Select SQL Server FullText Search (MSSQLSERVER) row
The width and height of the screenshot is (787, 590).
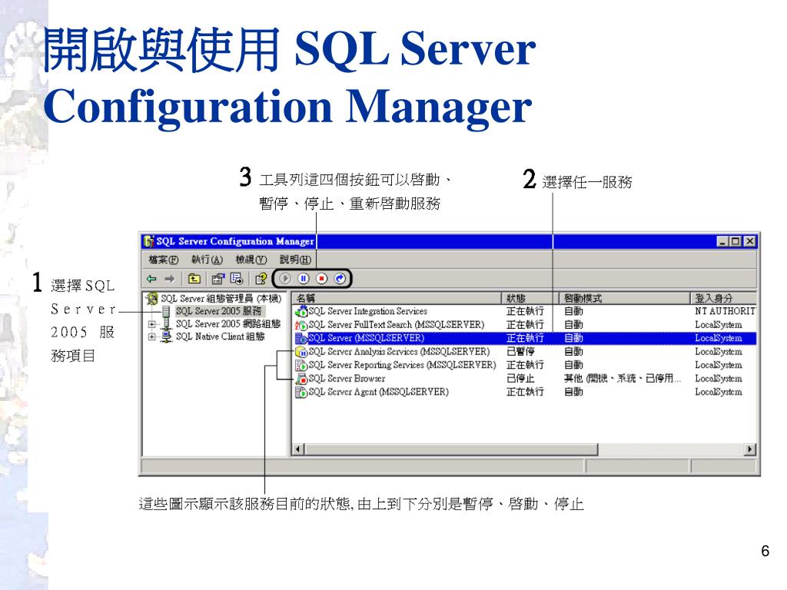[x=397, y=325]
